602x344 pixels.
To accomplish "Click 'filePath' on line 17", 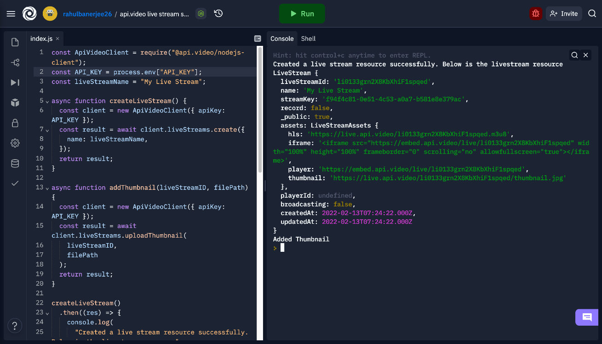I will pyautogui.click(x=82, y=255).
